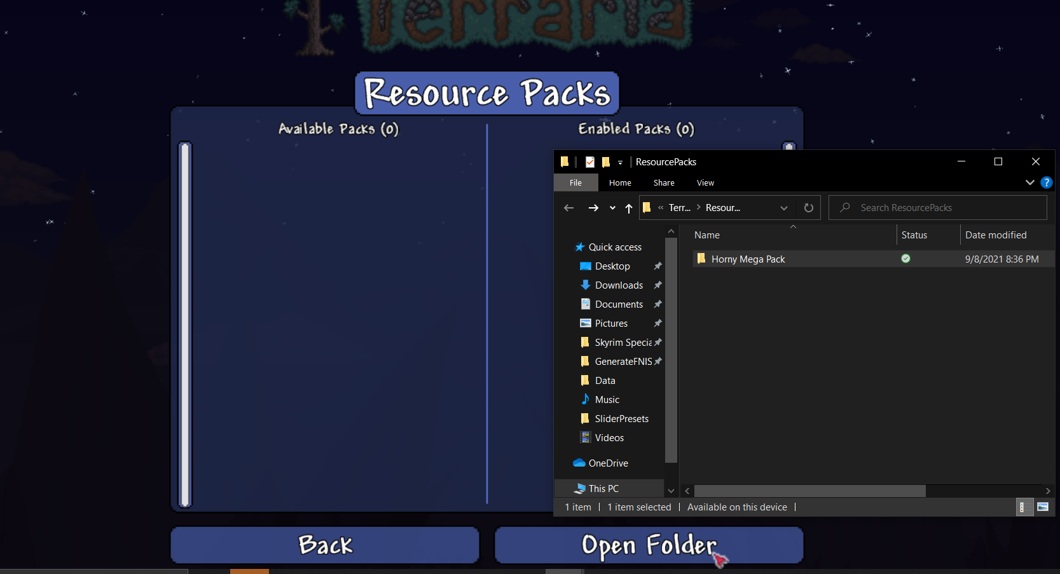Open the GenerateFNIS pinned folder

[623, 362]
